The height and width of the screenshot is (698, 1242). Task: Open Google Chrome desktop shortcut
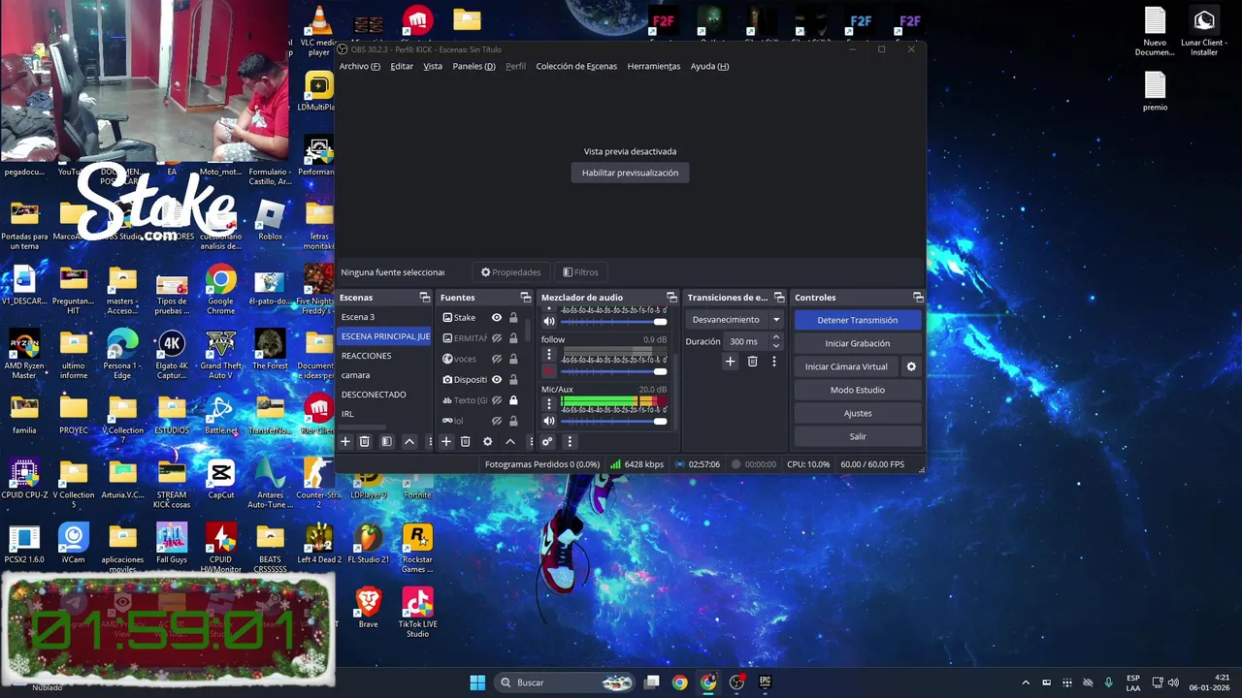click(220, 291)
